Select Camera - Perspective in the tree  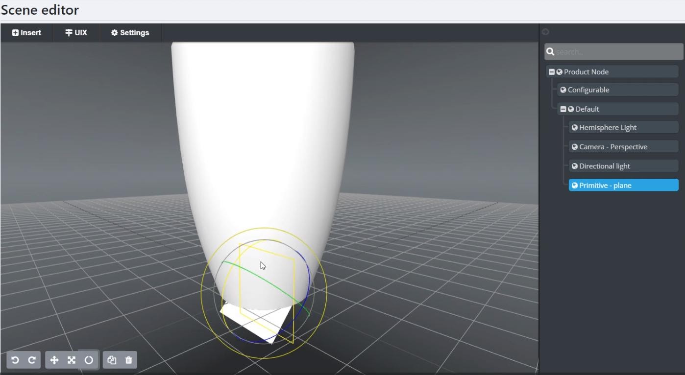click(x=624, y=147)
